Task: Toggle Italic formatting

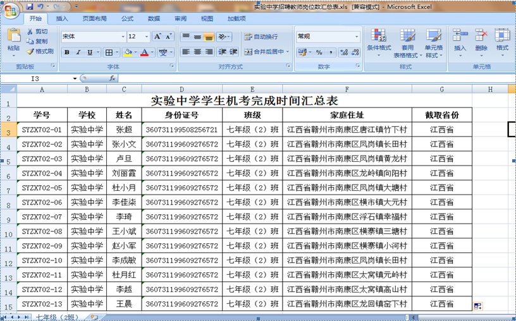Action: click(x=78, y=52)
